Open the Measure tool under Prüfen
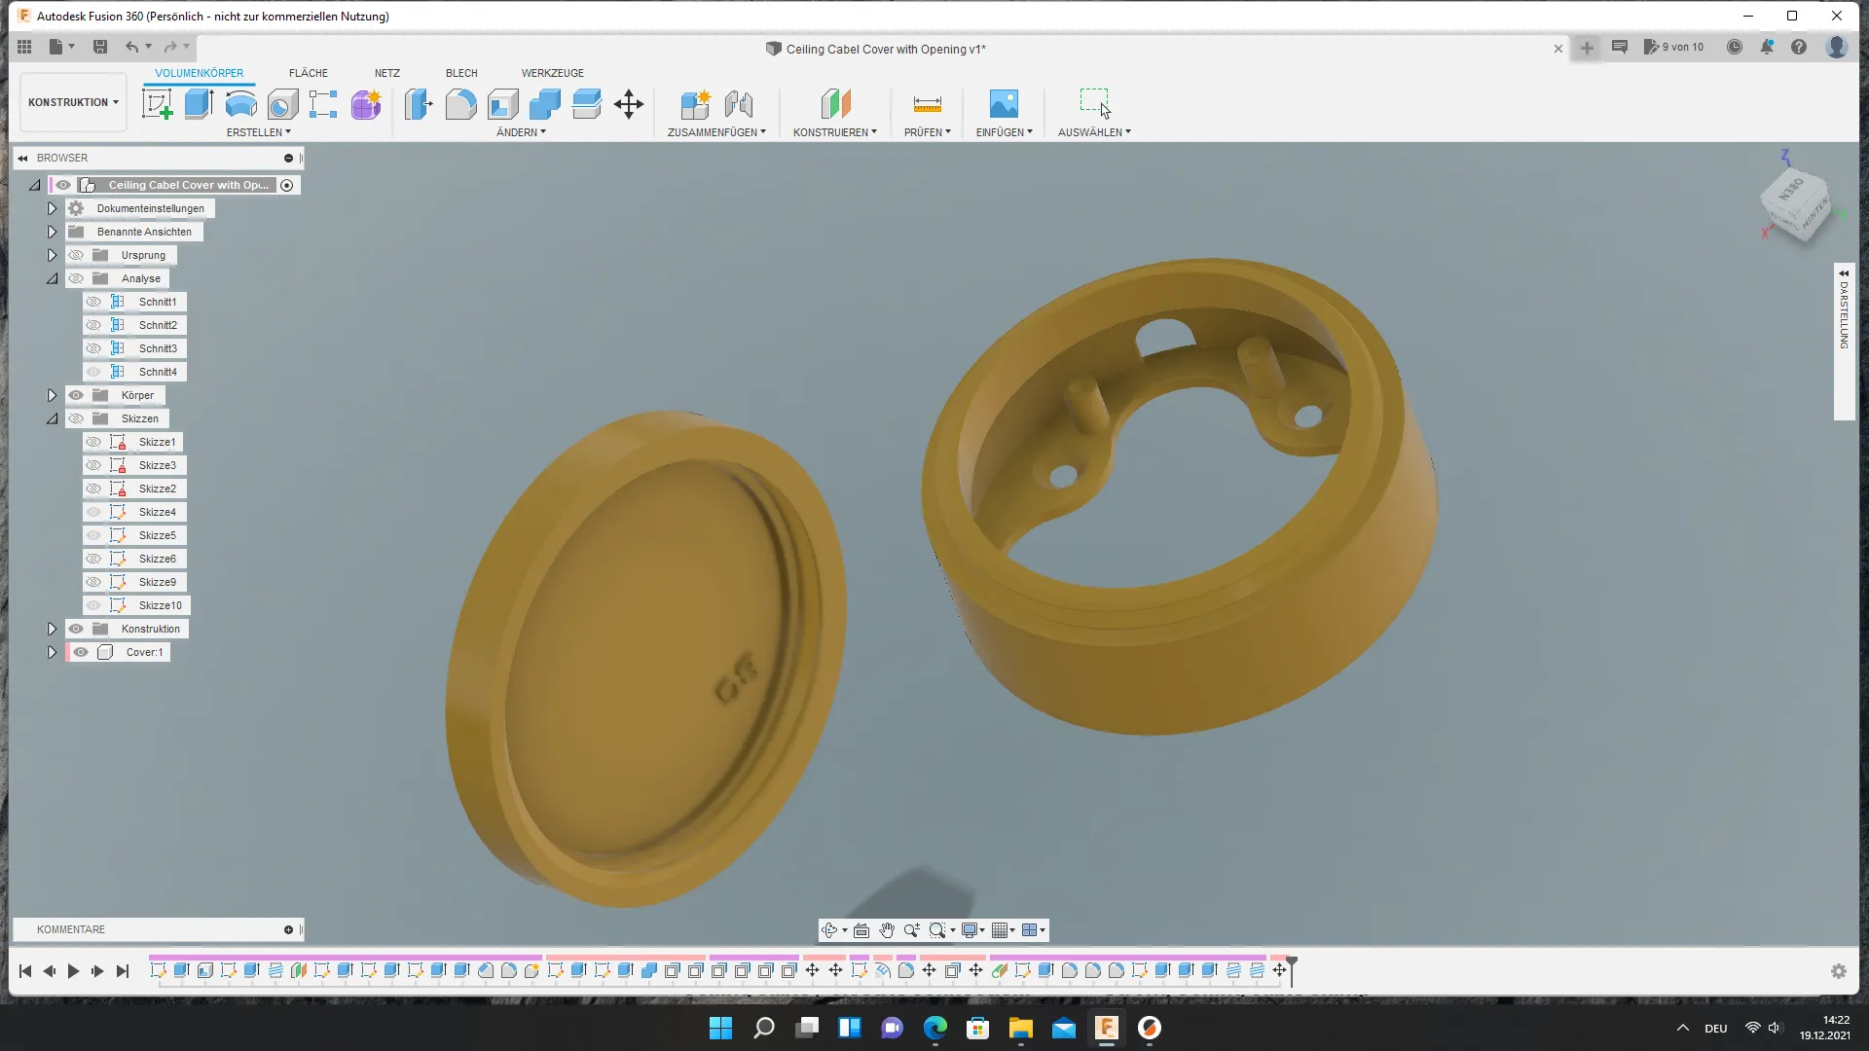 (927, 104)
